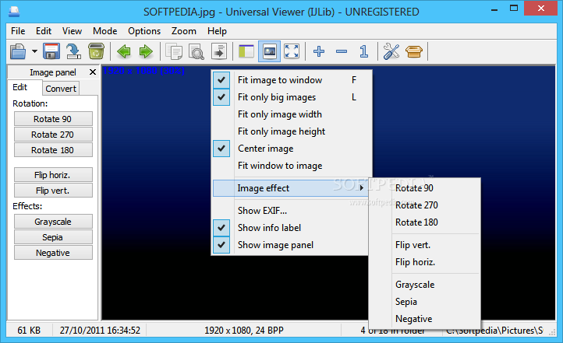This screenshot has width=563, height=343.
Task: Click the application icon in title bar
Action: click(13, 12)
